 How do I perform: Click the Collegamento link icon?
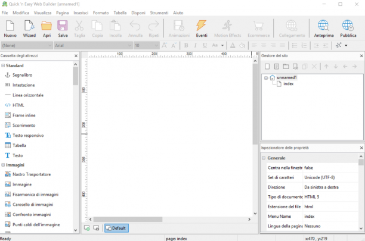(x=292, y=29)
